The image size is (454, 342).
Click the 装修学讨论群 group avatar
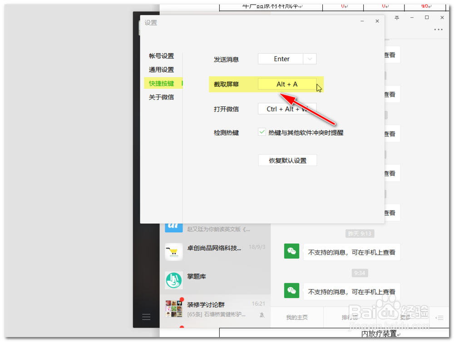174,308
